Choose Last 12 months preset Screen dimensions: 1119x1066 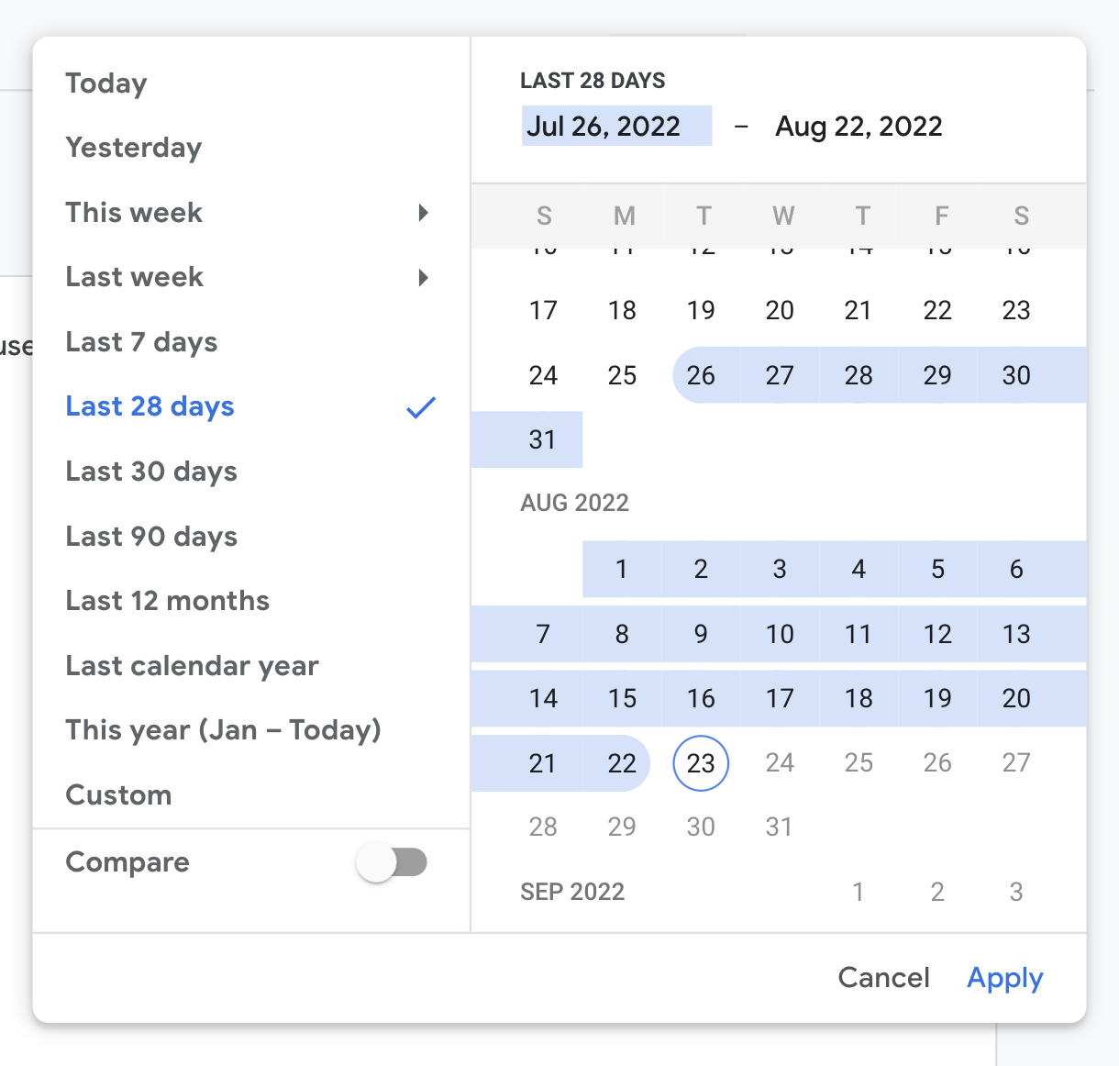coord(168,601)
